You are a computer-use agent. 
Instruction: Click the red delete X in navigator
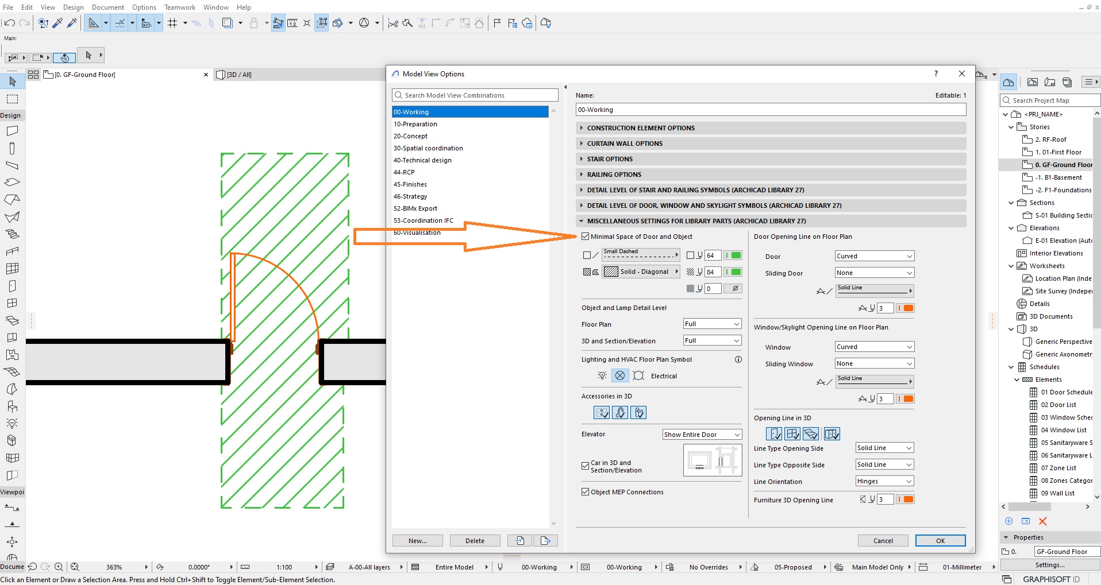tap(1043, 521)
